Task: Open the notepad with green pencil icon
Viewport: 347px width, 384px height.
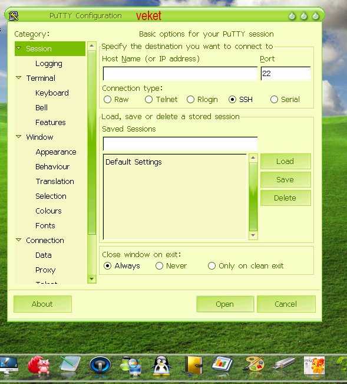Action: [x=70, y=365]
